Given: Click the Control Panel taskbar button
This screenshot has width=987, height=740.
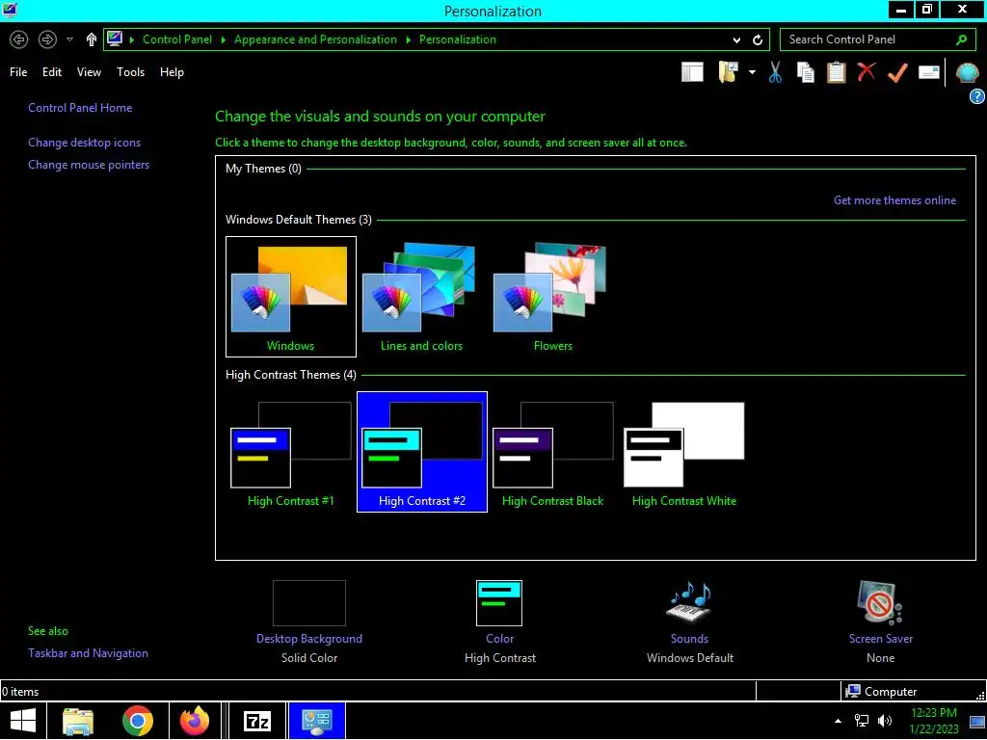Looking at the screenshot, I should point(316,721).
